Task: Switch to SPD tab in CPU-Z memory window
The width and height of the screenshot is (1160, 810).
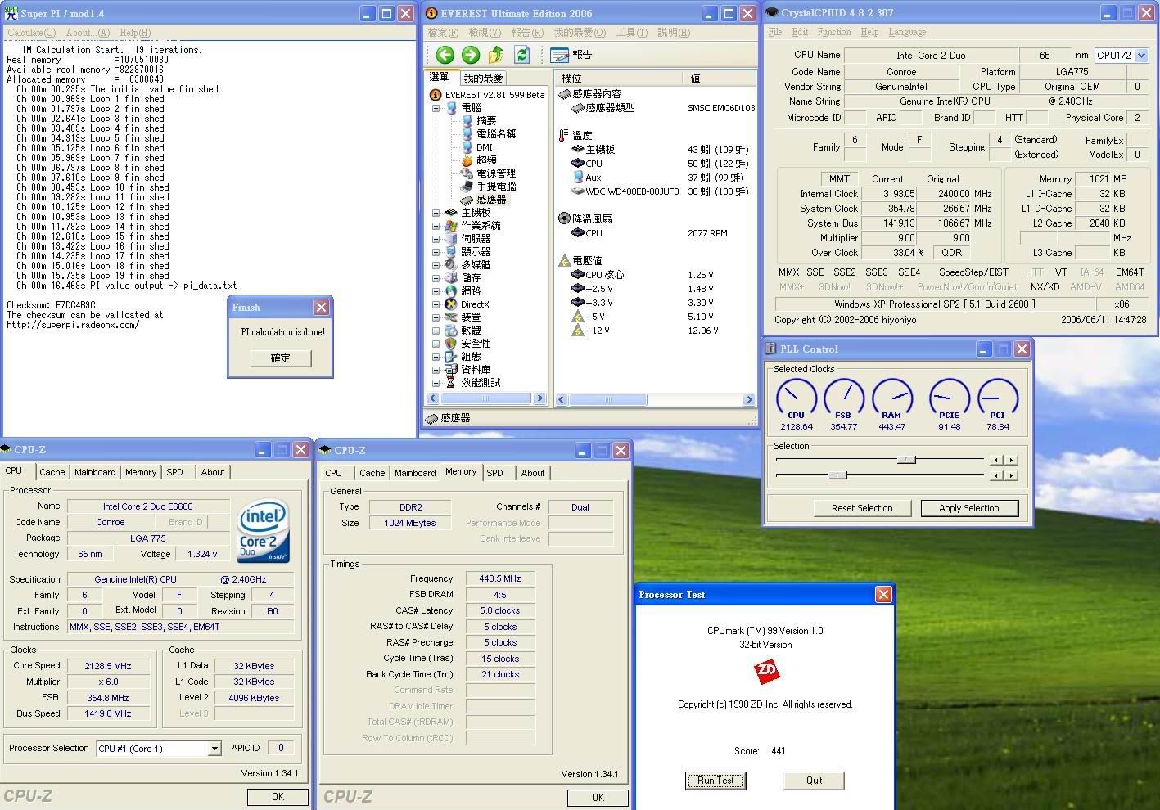Action: pyautogui.click(x=494, y=473)
